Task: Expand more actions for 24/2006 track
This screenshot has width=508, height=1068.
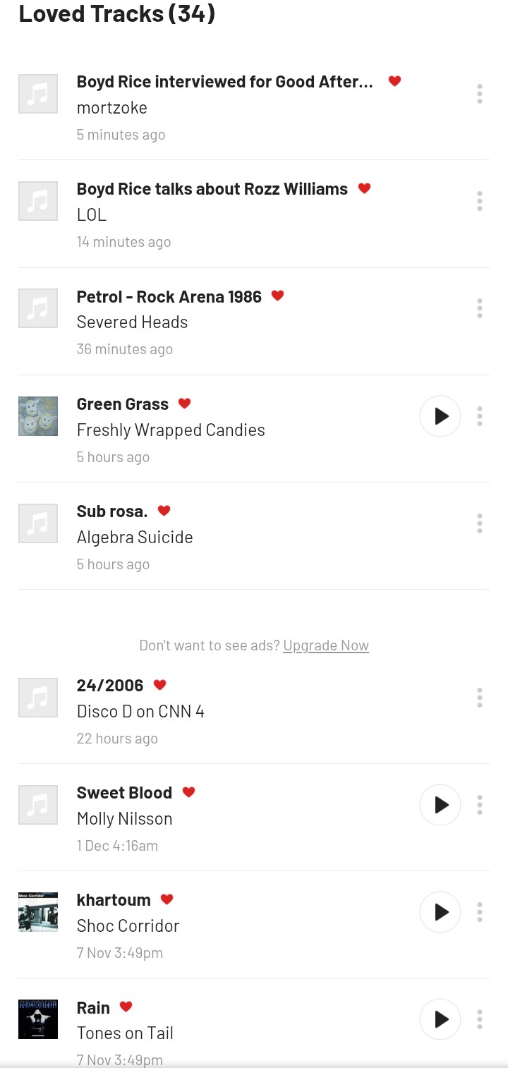Action: coord(480,698)
